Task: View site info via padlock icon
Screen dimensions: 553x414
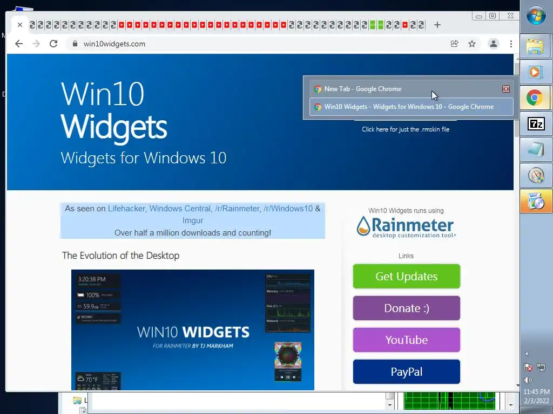Action: tap(75, 44)
